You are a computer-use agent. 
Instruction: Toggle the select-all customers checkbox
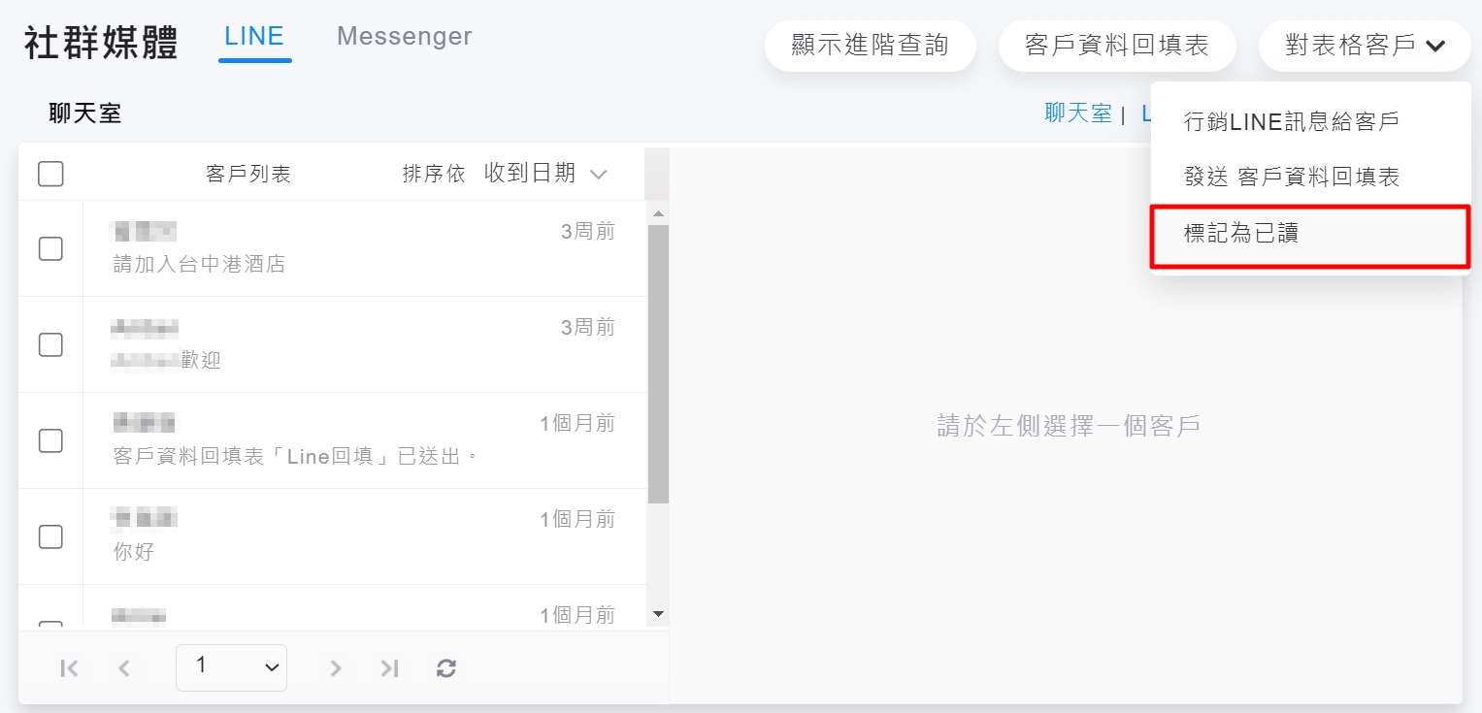[x=50, y=174]
